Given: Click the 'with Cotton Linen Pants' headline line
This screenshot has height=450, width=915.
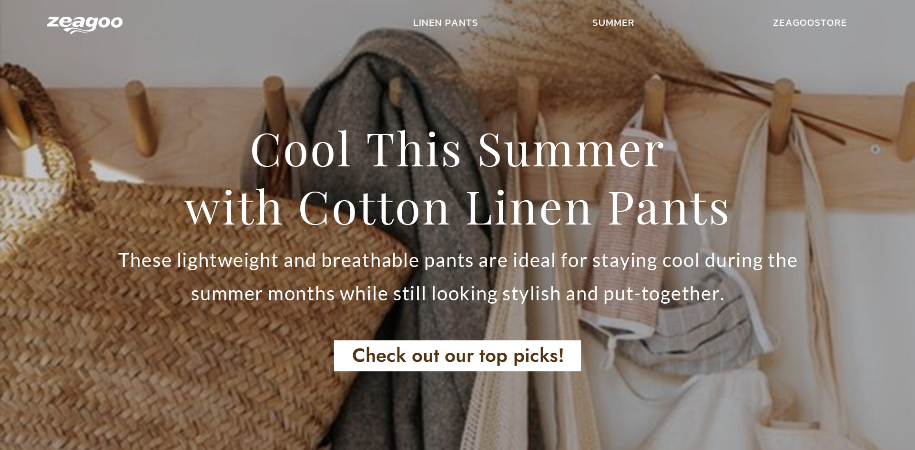Looking at the screenshot, I should click(x=457, y=207).
